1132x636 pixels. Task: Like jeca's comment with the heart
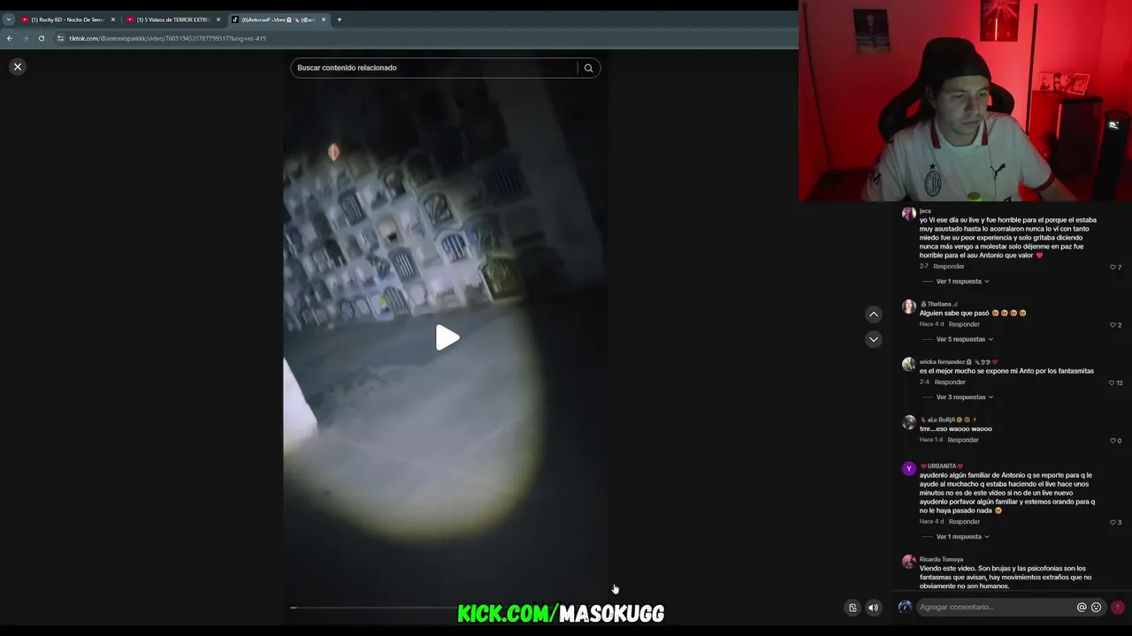[x=1113, y=267]
